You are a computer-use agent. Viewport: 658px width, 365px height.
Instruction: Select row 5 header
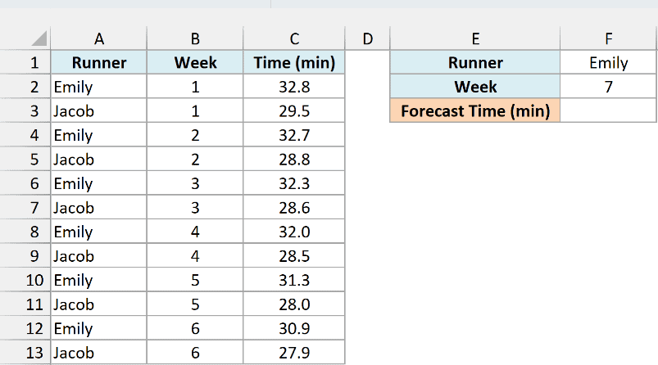click(x=25, y=160)
